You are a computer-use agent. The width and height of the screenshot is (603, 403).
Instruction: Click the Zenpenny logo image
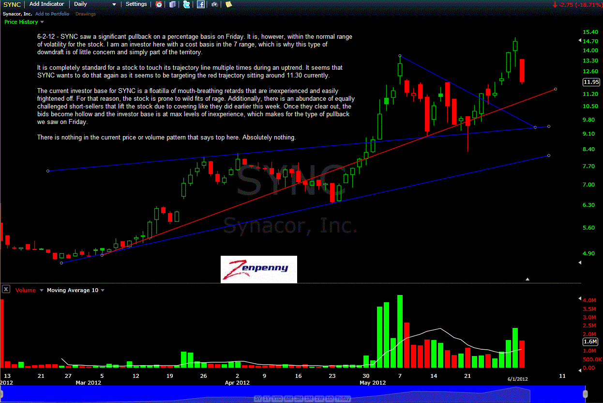pyautogui.click(x=258, y=269)
